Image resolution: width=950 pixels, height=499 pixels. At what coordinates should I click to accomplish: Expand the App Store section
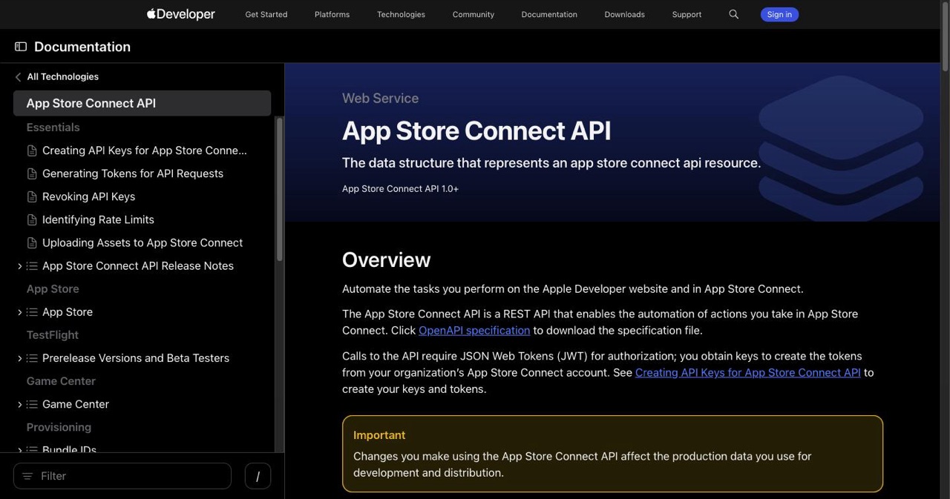(x=19, y=312)
